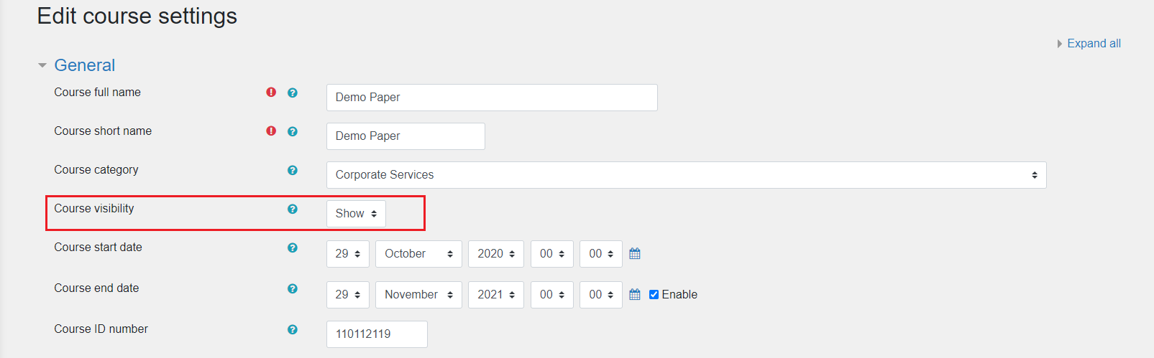
Task: Open the October start month dropdown
Action: point(418,254)
